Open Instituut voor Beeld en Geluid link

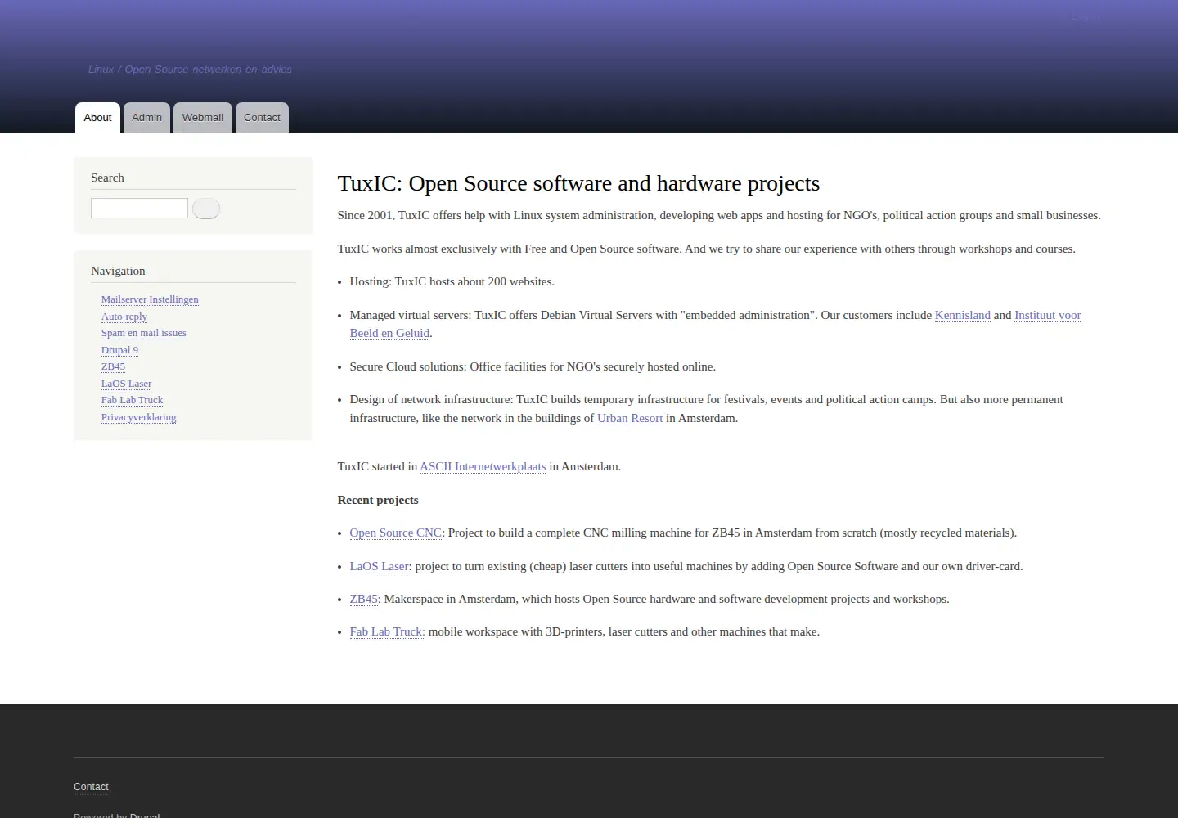(1047, 315)
